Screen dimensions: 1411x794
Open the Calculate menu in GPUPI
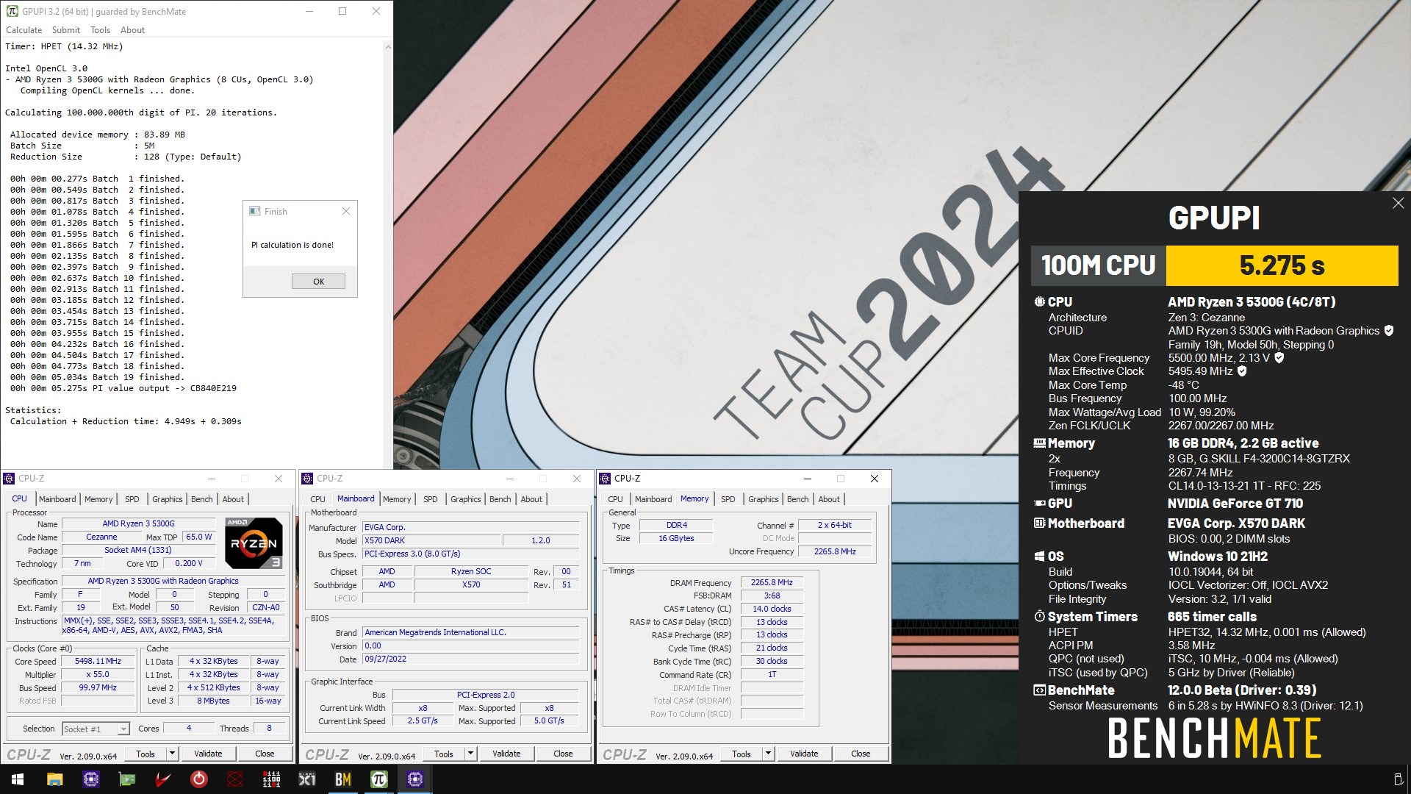[x=24, y=30]
